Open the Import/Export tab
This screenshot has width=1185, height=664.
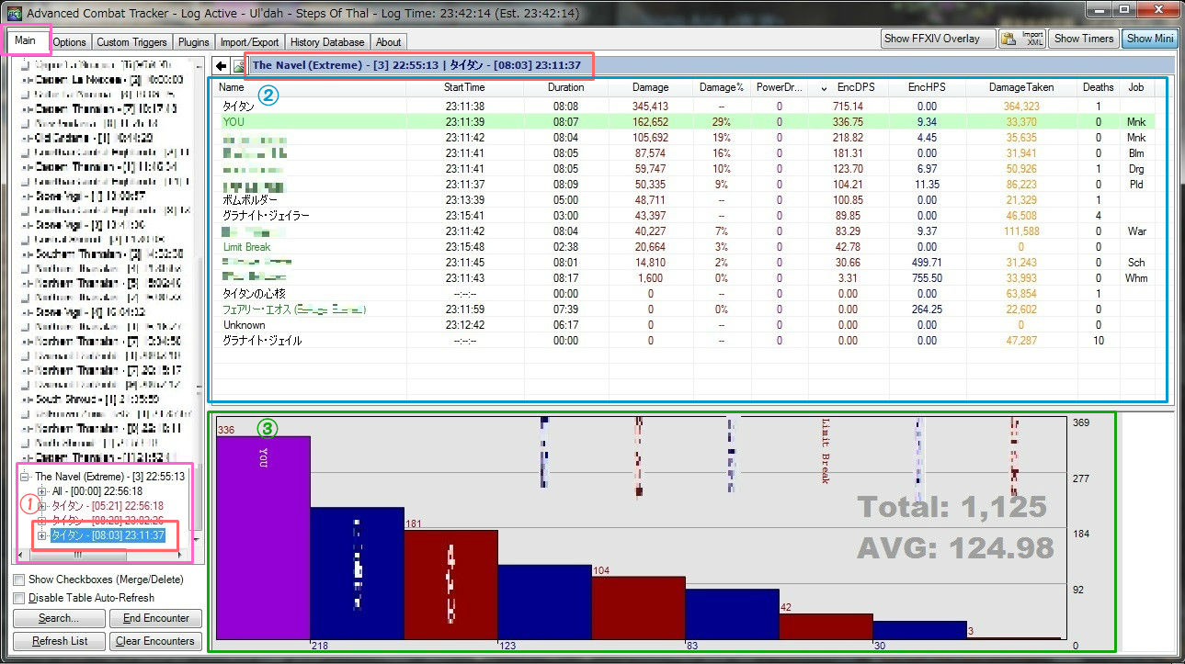[250, 42]
